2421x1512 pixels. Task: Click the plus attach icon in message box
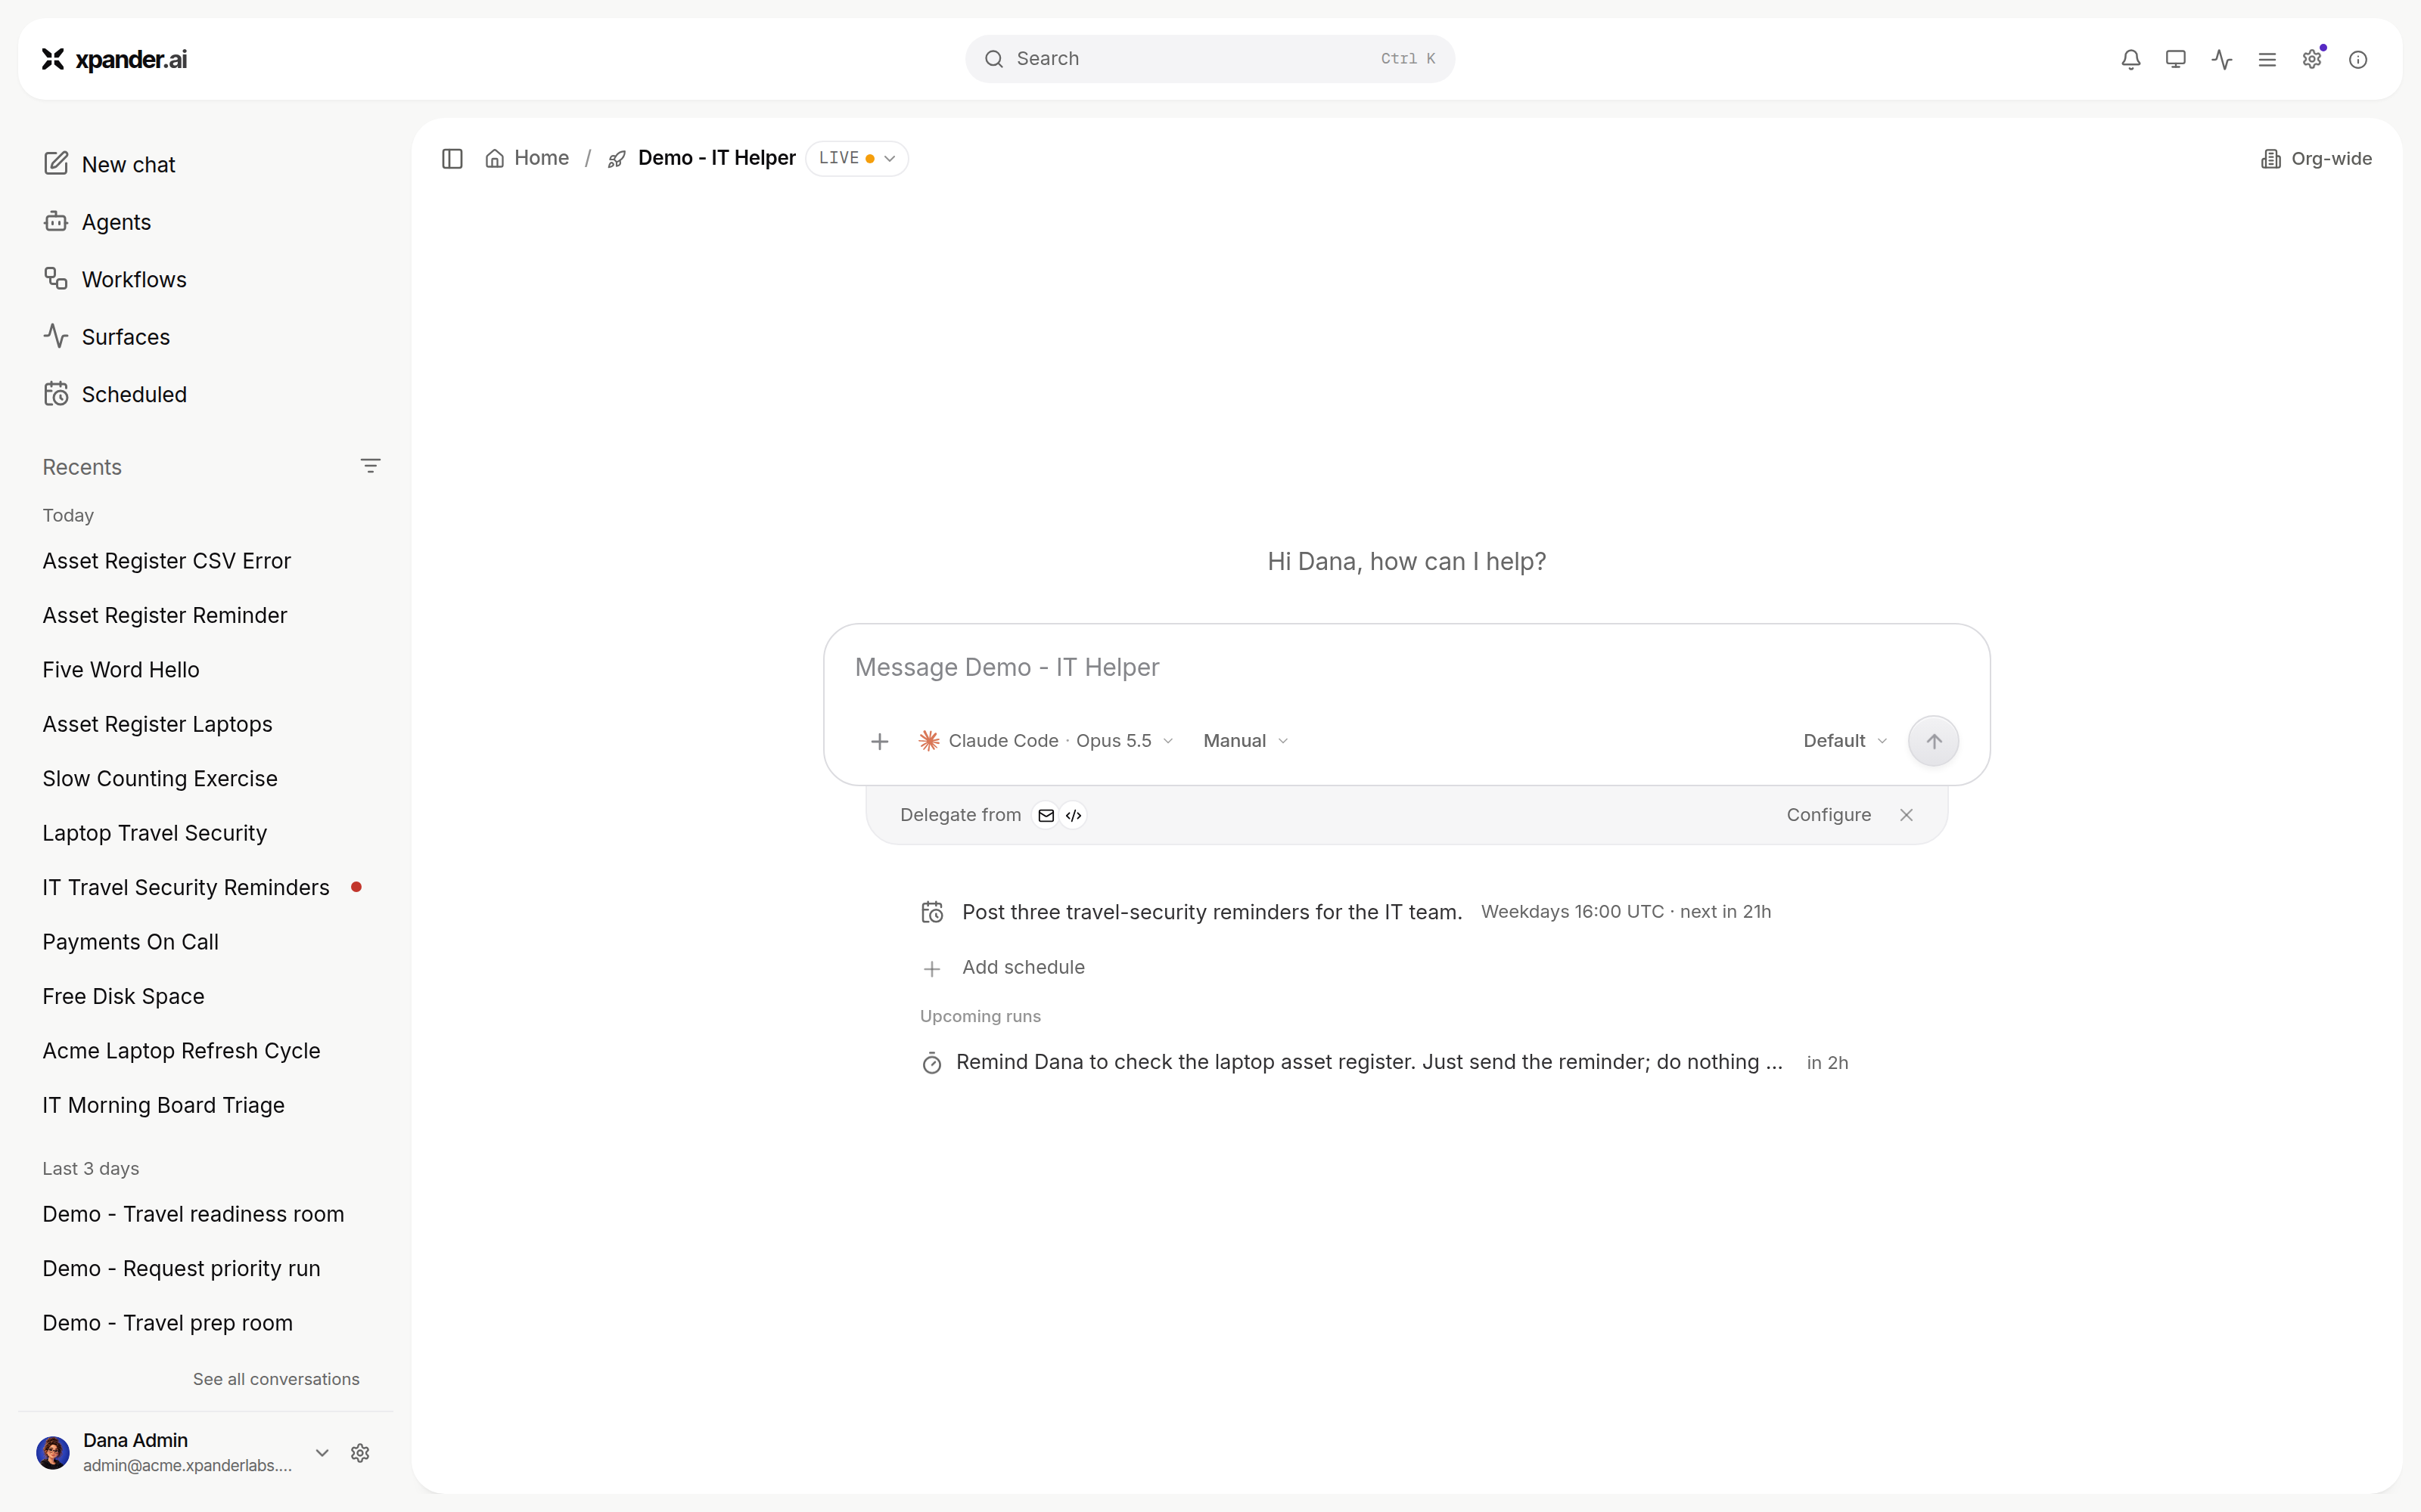pyautogui.click(x=879, y=741)
